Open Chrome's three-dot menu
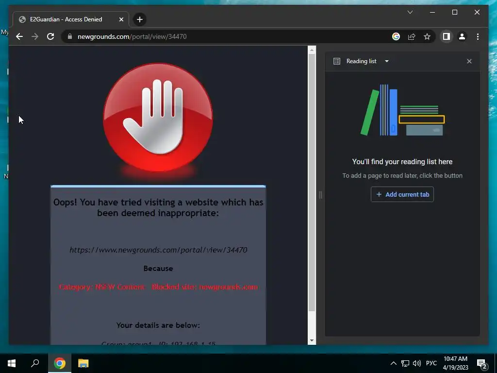Viewport: 497px width, 373px height. pyautogui.click(x=478, y=36)
